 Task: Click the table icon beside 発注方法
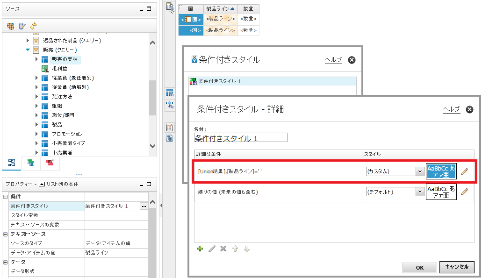point(45,97)
